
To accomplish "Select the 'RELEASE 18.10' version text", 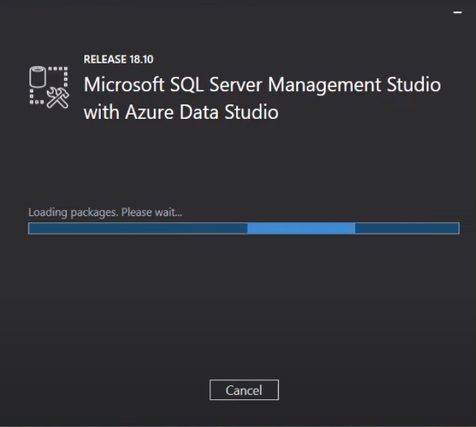I will tap(118, 59).
